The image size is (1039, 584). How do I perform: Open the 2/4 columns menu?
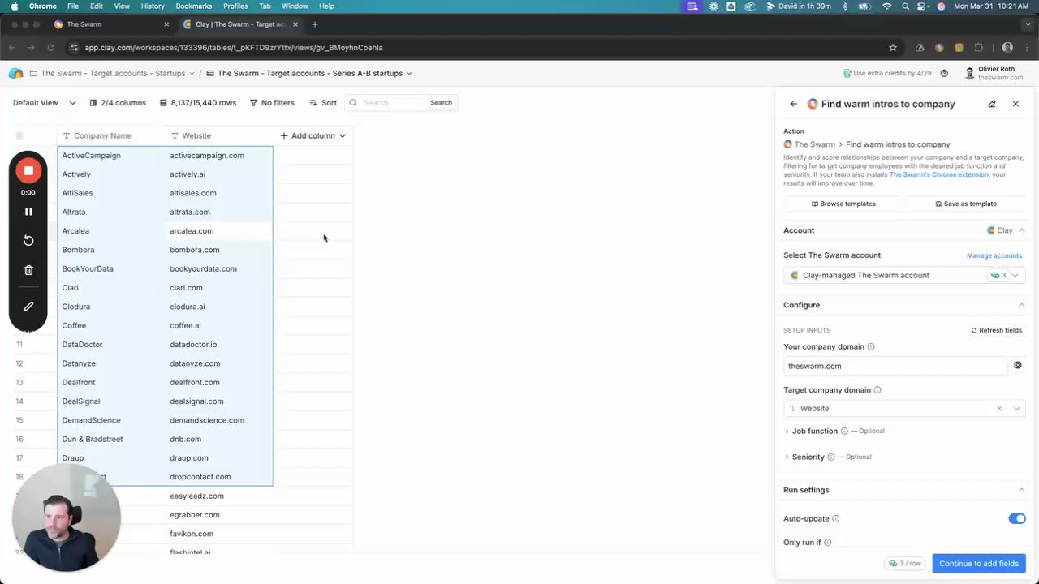coord(118,103)
